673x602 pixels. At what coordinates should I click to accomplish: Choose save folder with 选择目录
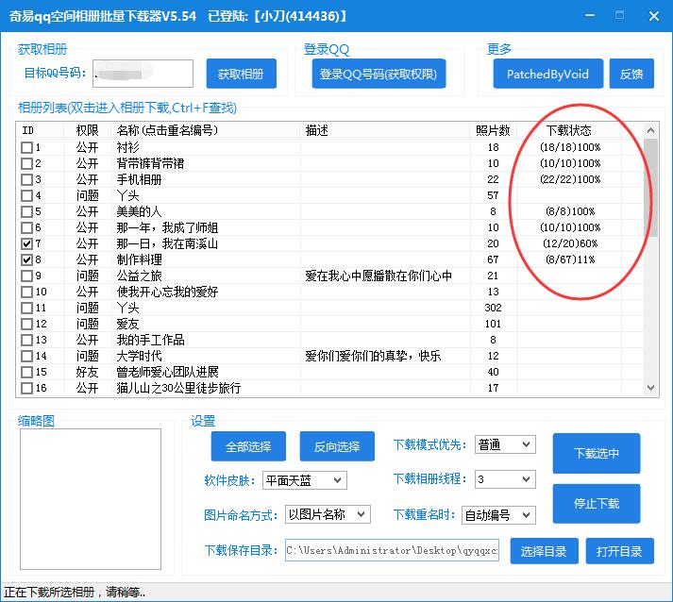(544, 551)
